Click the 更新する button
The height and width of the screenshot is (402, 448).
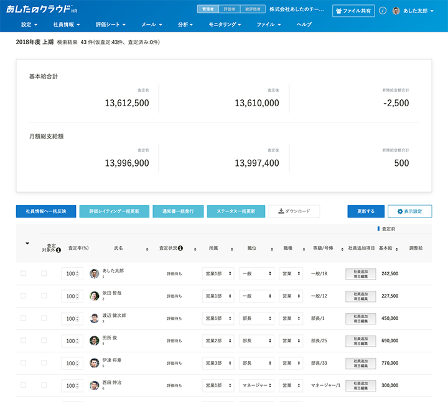click(x=366, y=211)
